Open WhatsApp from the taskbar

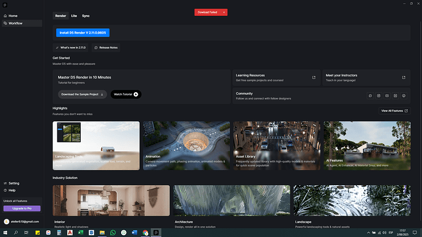[x=113, y=233]
